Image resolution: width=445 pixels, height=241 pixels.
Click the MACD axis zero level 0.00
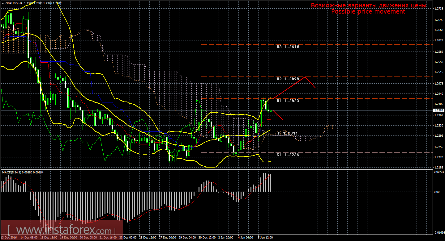[436, 192]
